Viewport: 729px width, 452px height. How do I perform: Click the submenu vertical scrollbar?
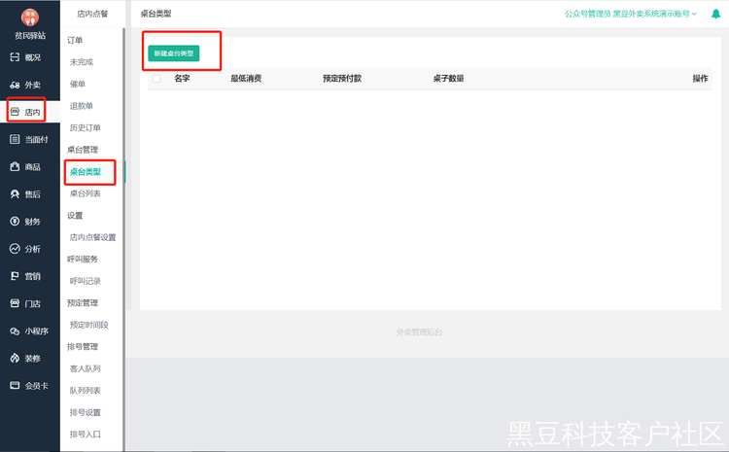(123, 239)
